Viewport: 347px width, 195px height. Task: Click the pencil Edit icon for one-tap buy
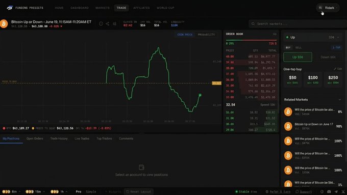click(335, 69)
